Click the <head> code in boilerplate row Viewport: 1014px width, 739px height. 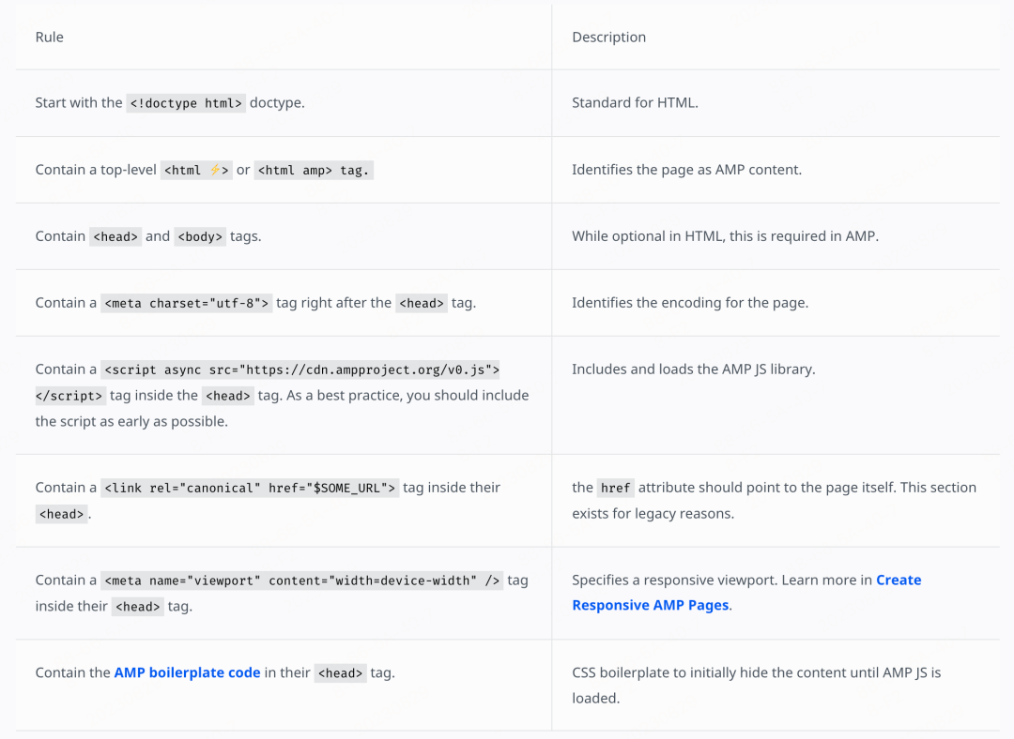[x=340, y=672]
